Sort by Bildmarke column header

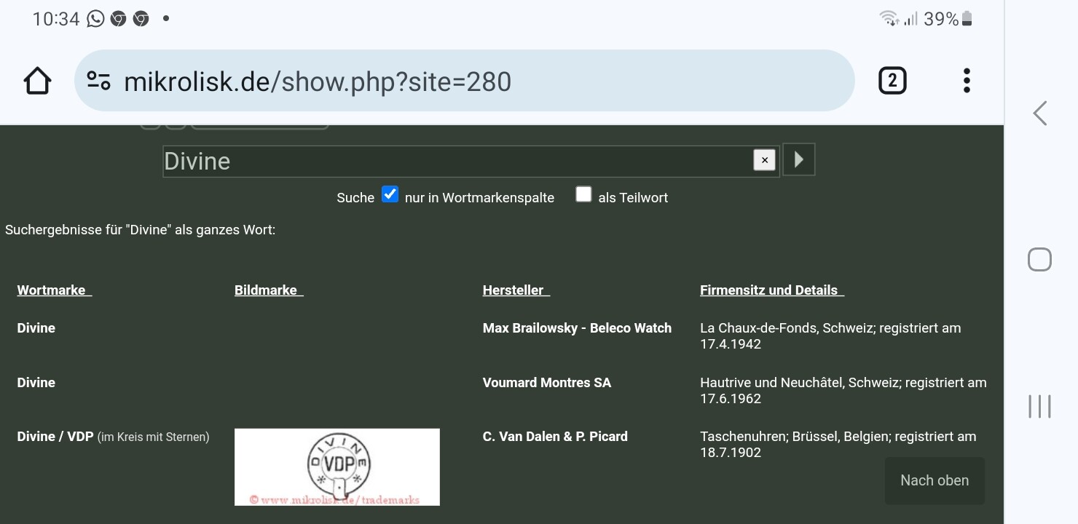pyautogui.click(x=269, y=290)
